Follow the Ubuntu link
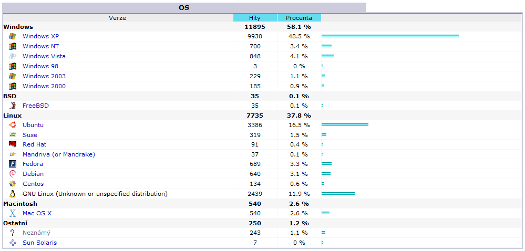The width and height of the screenshot is (525, 251). (33, 125)
